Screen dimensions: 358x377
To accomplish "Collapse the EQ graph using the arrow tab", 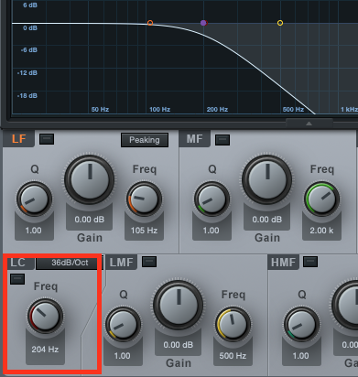I will click(309, 124).
